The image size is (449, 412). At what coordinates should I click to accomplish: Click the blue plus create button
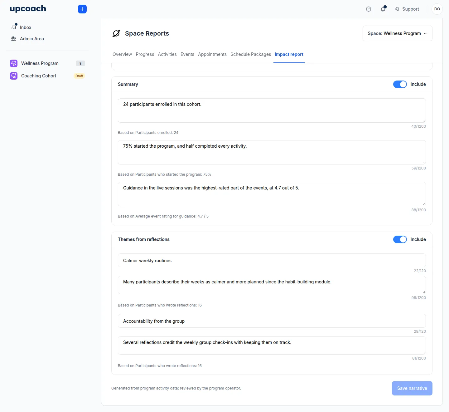pyautogui.click(x=82, y=9)
